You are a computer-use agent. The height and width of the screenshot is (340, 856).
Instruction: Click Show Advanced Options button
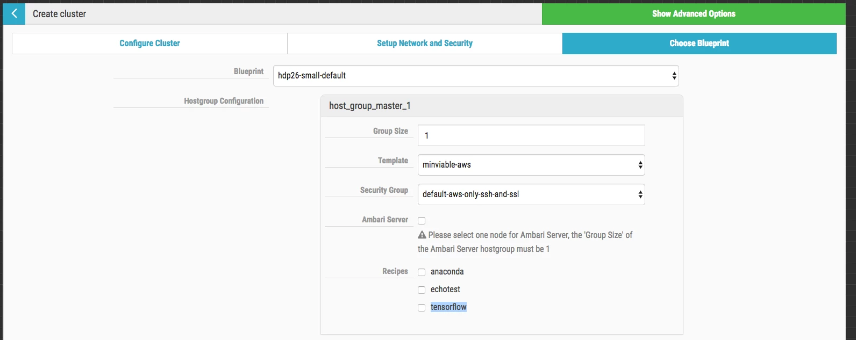coord(694,14)
